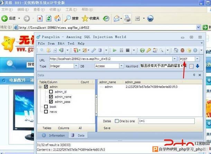Click the browser Search magnifier button
This screenshot has width=211, height=154.
tap(71, 18)
